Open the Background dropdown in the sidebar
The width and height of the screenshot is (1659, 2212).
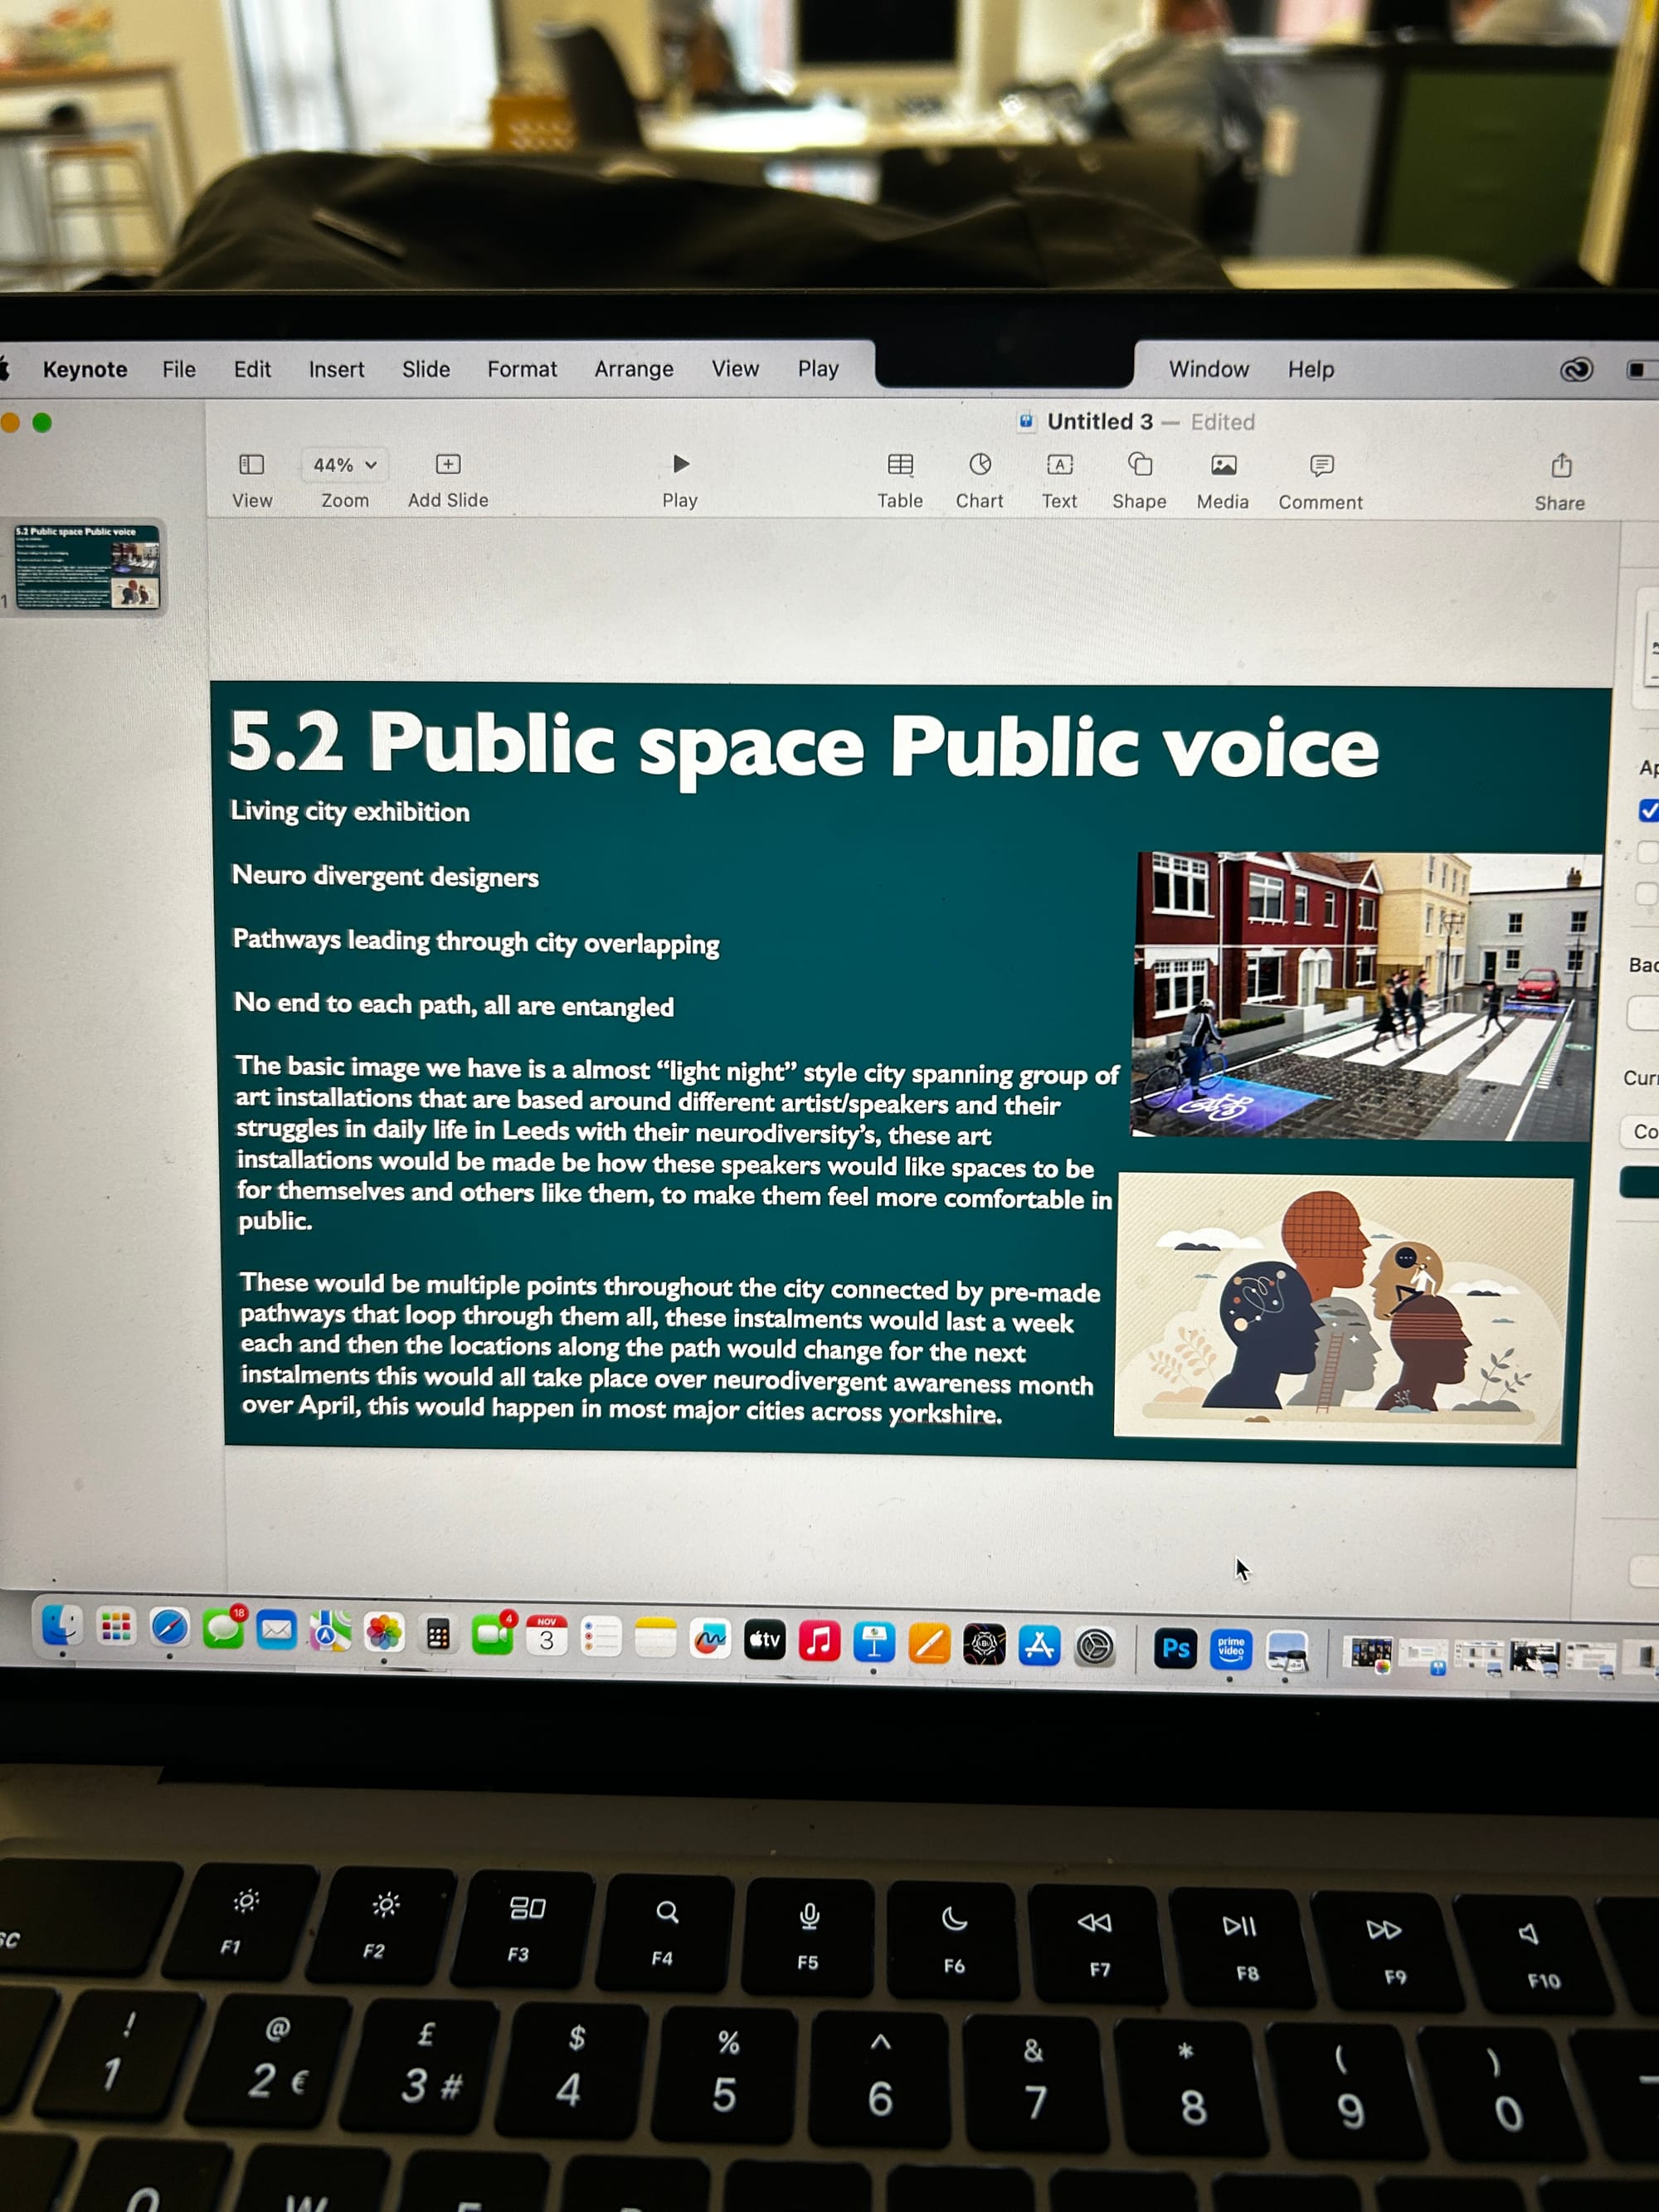pyautogui.click(x=1642, y=1013)
